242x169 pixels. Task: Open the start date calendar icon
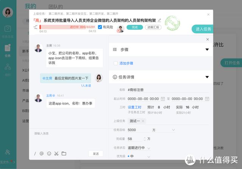163,99
